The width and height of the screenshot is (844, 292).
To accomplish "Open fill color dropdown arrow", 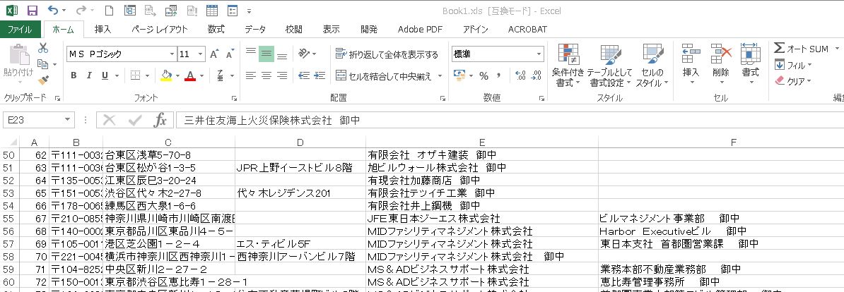I will 177,75.
